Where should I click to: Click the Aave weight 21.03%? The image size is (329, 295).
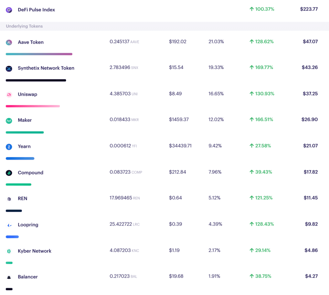coord(216,41)
